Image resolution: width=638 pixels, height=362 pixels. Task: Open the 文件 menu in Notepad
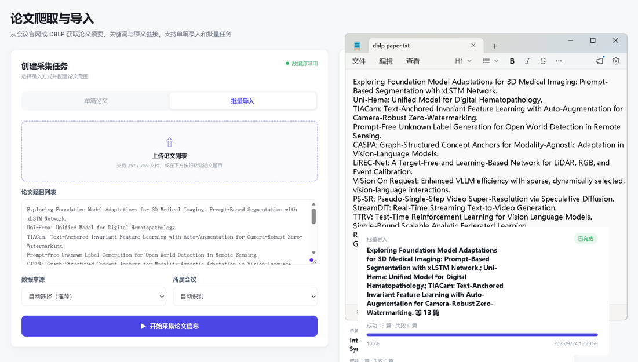click(x=359, y=61)
